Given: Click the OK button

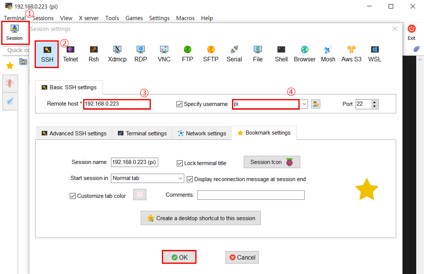Looking at the screenshot, I should point(179,257).
